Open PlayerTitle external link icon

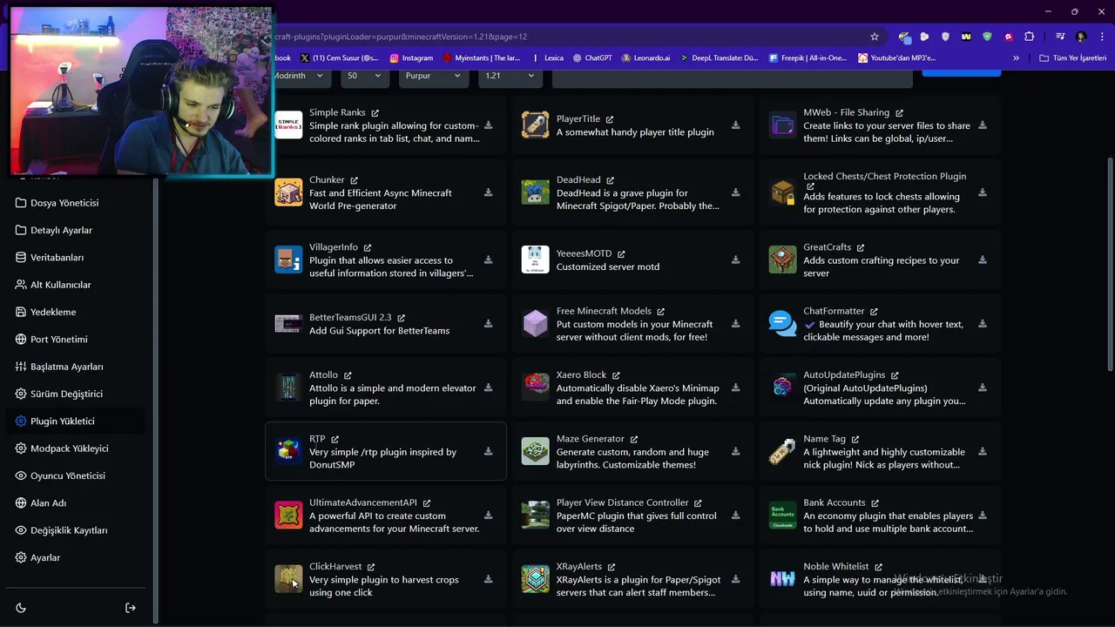(x=610, y=119)
